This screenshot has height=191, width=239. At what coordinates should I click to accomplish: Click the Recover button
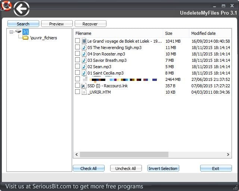coord(90,24)
